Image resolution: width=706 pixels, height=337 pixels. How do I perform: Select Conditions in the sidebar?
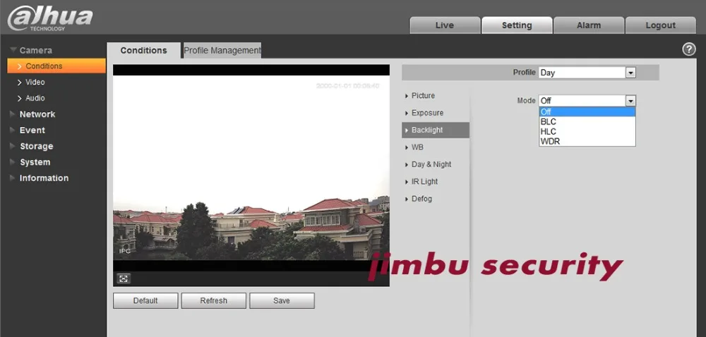[x=56, y=66]
